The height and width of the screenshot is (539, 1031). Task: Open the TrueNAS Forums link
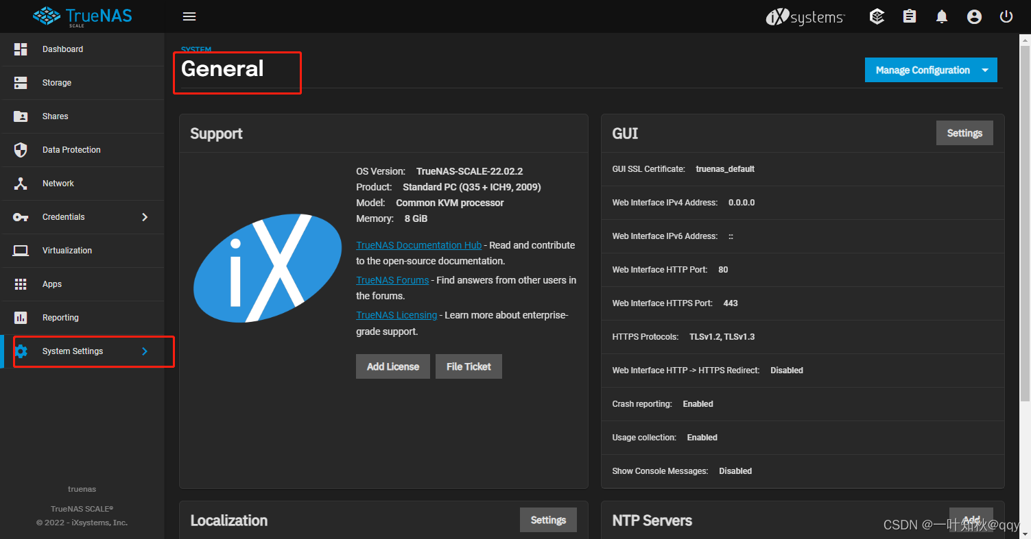pyautogui.click(x=392, y=280)
